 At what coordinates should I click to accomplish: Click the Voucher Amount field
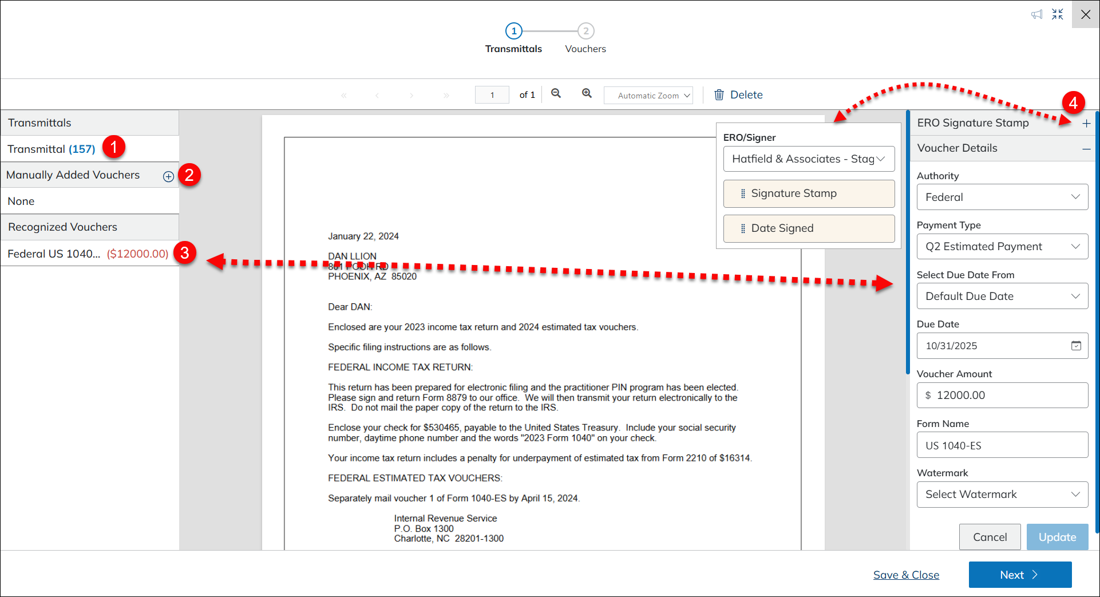[x=1002, y=396]
